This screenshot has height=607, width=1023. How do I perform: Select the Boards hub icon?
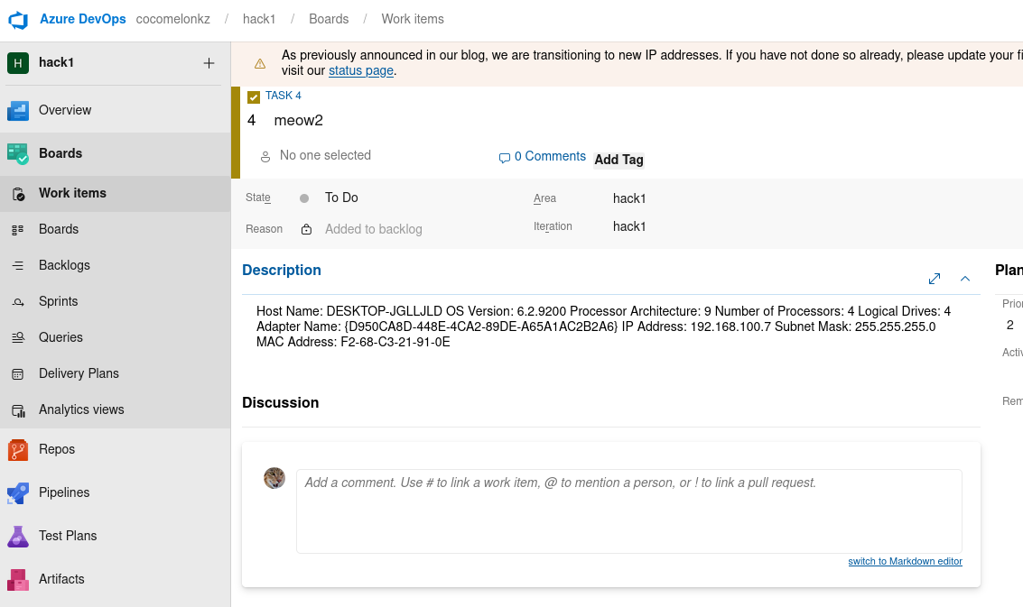[x=18, y=154]
